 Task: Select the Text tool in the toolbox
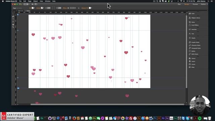tap(13, 19)
